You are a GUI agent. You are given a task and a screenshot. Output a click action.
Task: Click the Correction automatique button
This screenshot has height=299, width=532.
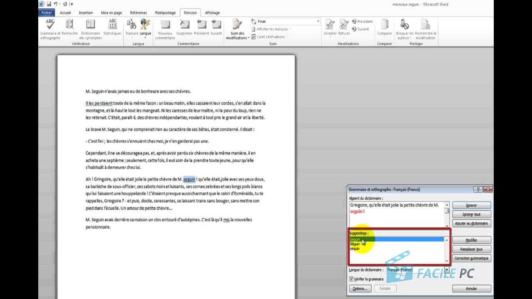(471, 258)
